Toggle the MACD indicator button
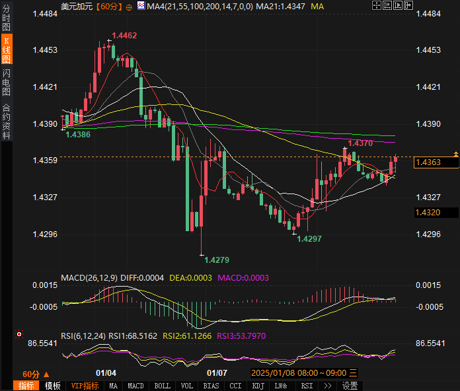Image resolution: width=460 pixels, height=391 pixels. (135, 386)
